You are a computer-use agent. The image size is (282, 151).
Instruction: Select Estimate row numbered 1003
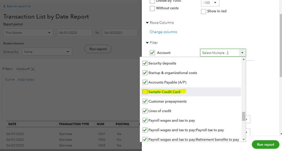pos(74,145)
